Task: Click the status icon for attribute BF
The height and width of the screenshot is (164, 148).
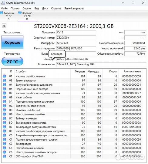Action: pos(4,131)
